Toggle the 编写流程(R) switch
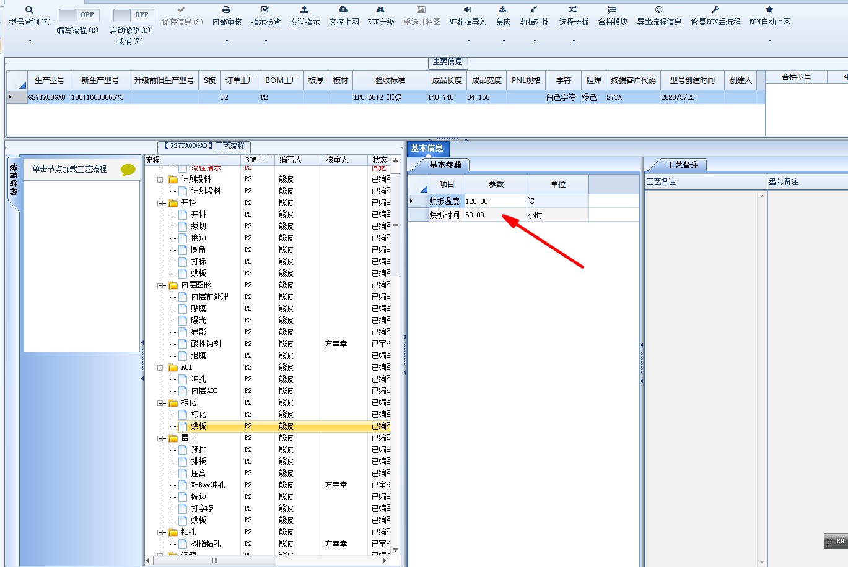This screenshot has width=848, height=567. point(79,15)
